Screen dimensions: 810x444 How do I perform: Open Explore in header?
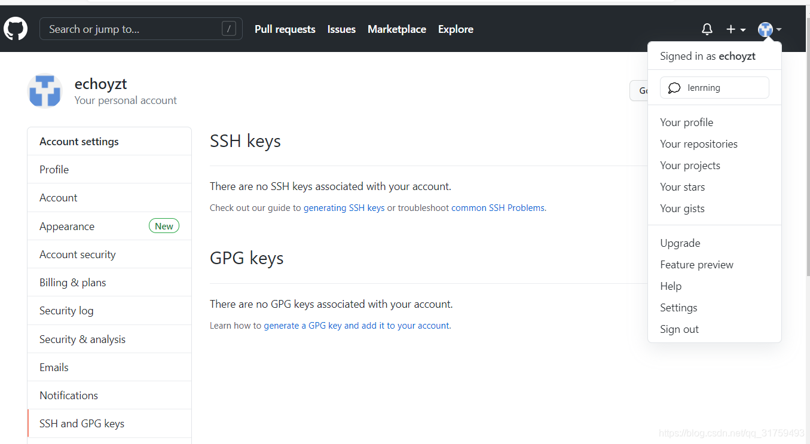(456, 29)
